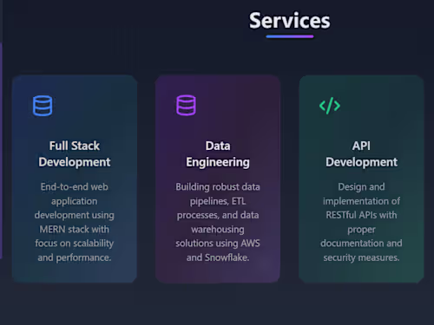Click the blue database icon in the Full Stack Development card

[43, 106]
